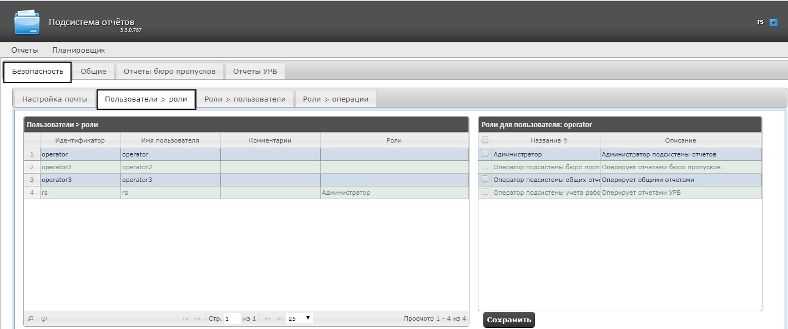
Task: Switch to the Роли > операции tab
Action: [336, 99]
